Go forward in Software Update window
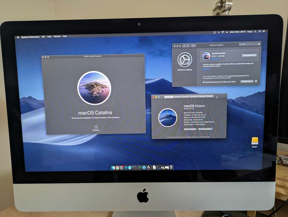Image resolution: width=288 pixels, height=217 pixels. (188, 46)
